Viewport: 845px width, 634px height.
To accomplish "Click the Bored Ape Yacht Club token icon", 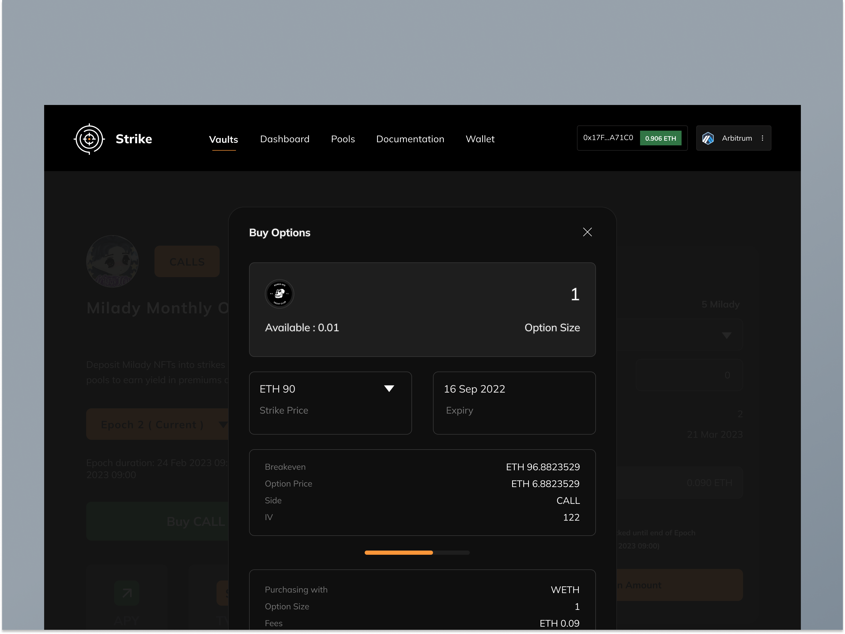I will 279,294.
